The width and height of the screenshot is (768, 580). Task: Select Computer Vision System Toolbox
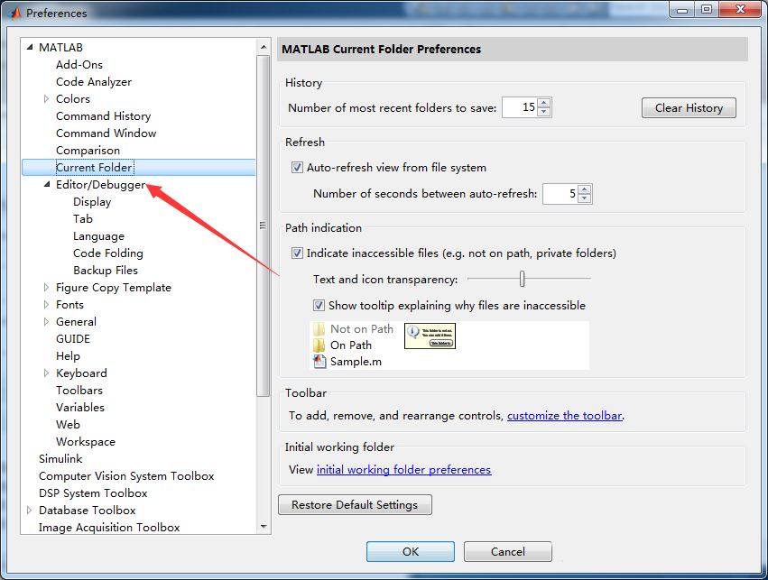[x=126, y=475]
